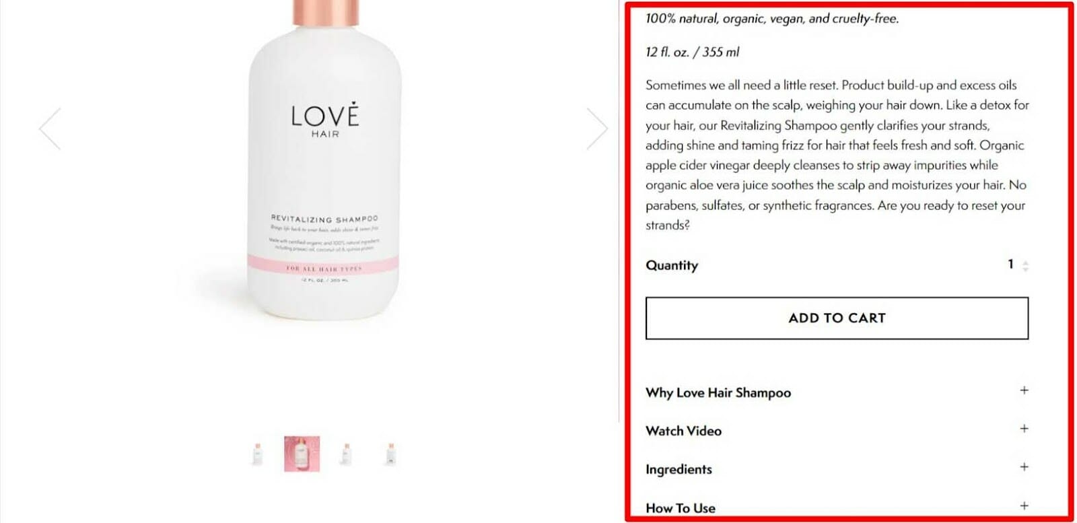The width and height of the screenshot is (1077, 523).
Task: Go to the previous product image arrow
Action: tap(50, 129)
